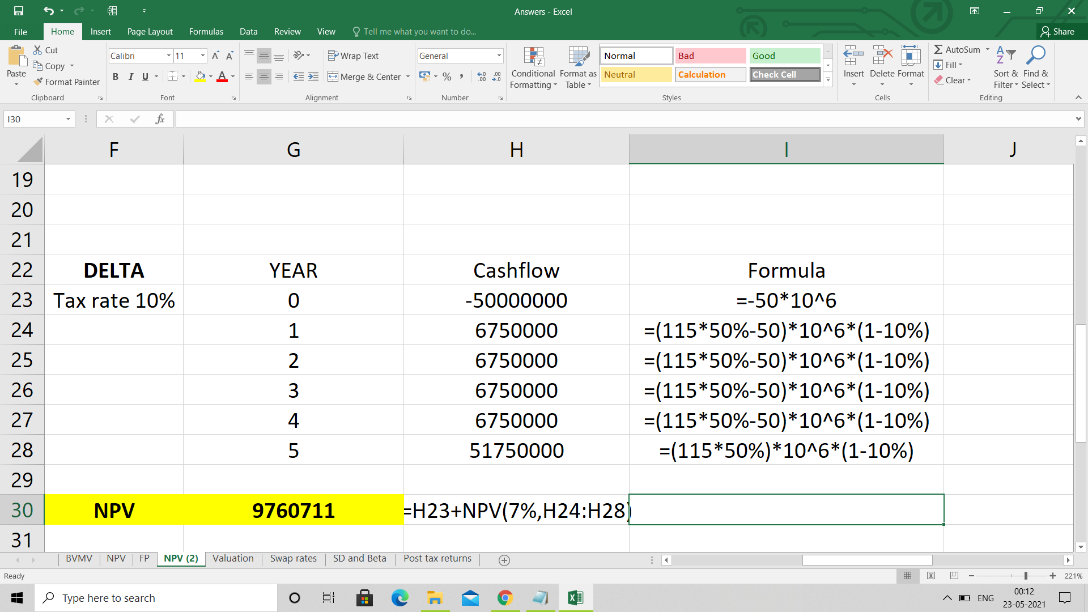This screenshot has height=612, width=1088.
Task: Click the Find & Select magnifier icon
Action: click(x=1036, y=56)
